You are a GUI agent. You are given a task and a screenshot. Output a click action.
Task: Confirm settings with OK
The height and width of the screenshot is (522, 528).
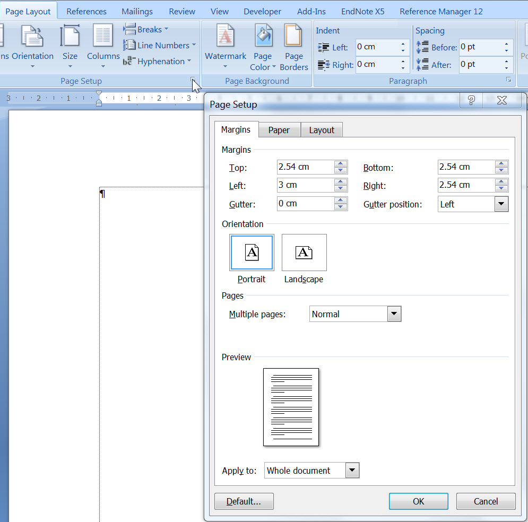(418, 501)
